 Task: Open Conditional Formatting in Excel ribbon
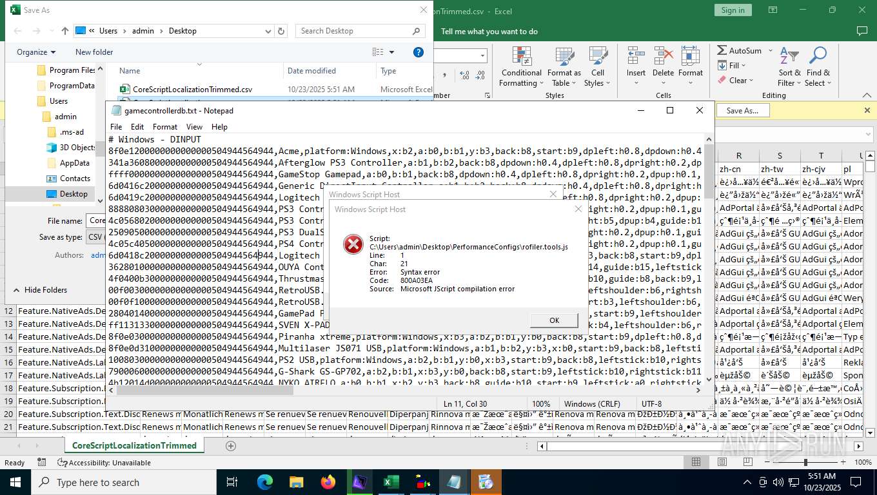[522, 67]
